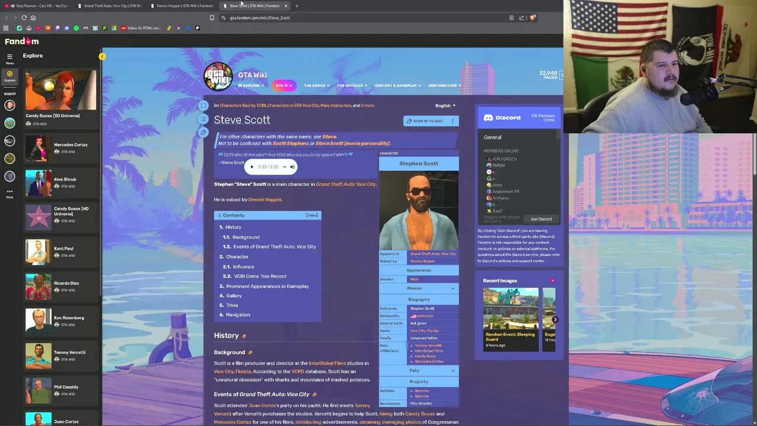
Task: Select the Explore compass icon in sidebar
Action: [x=9, y=76]
